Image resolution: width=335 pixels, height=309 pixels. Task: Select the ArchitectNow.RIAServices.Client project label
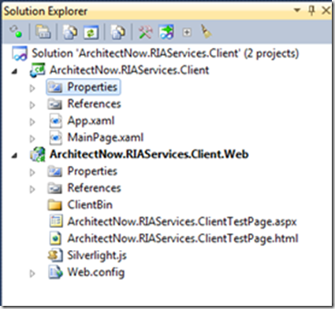pyautogui.click(x=129, y=70)
